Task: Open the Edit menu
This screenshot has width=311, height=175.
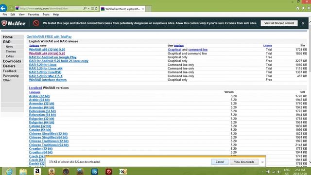Action: pos(13,15)
